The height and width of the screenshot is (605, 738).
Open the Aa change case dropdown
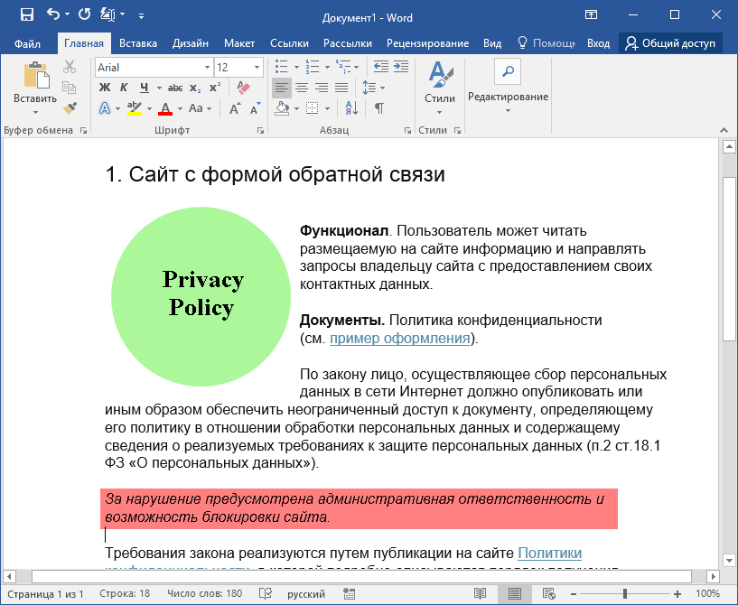coord(200,108)
